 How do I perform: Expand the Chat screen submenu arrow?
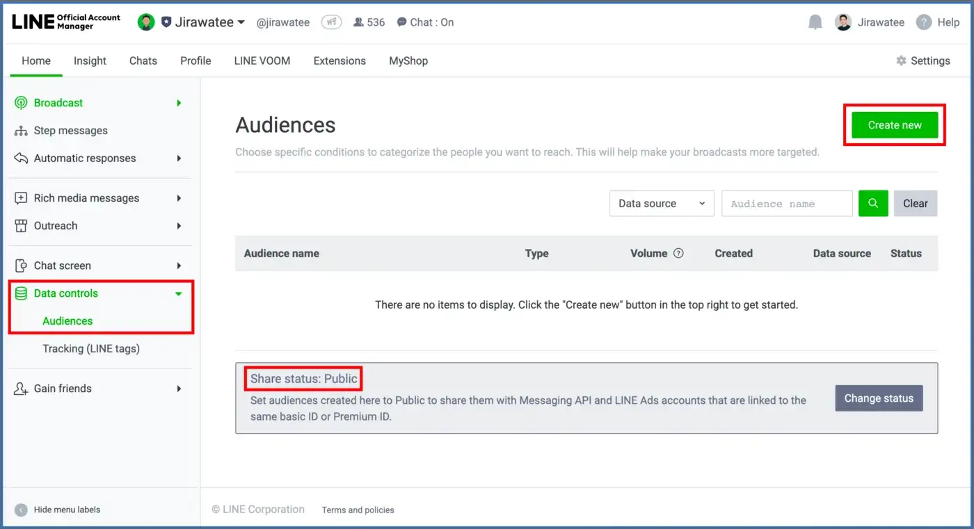(x=179, y=266)
